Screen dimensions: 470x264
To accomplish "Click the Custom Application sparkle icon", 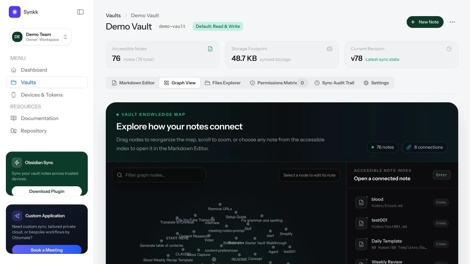I will tap(17, 216).
